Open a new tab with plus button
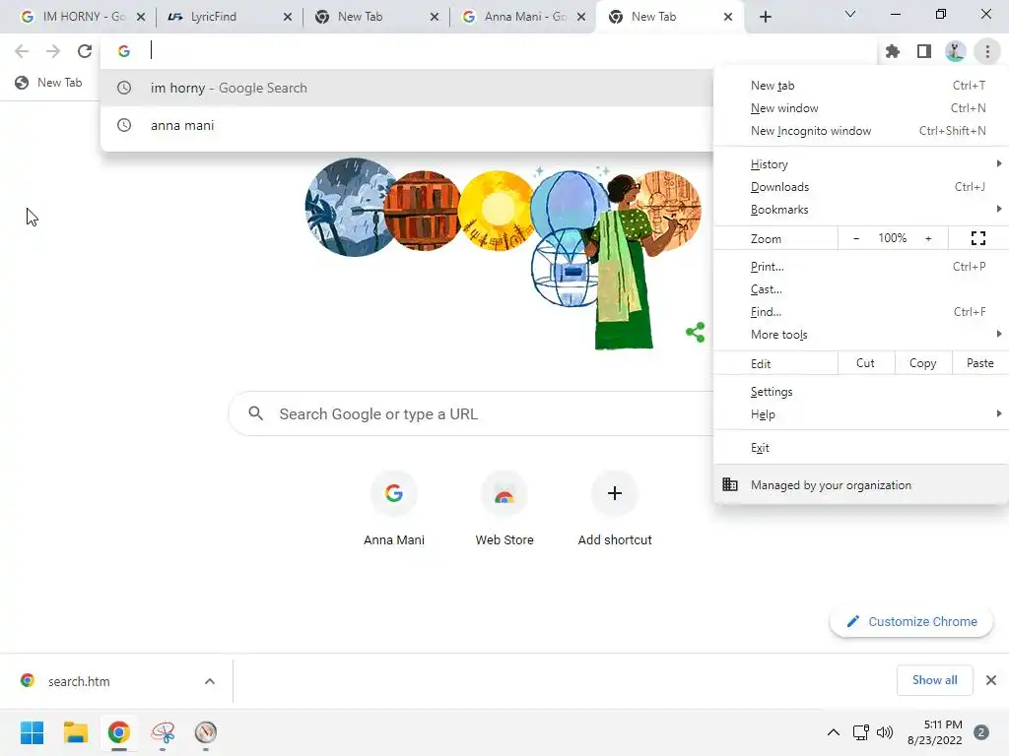This screenshot has width=1009, height=756. [765, 17]
